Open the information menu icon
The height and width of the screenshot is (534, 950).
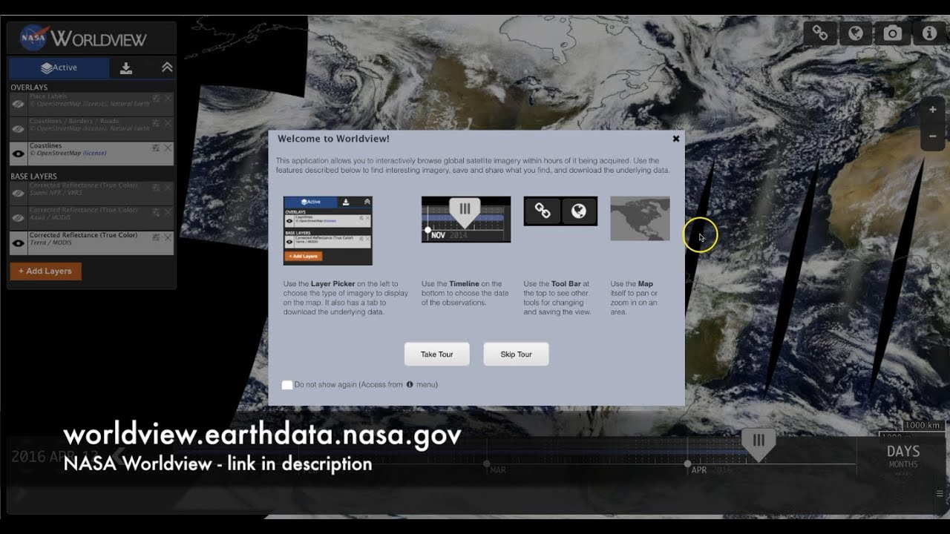coord(928,33)
